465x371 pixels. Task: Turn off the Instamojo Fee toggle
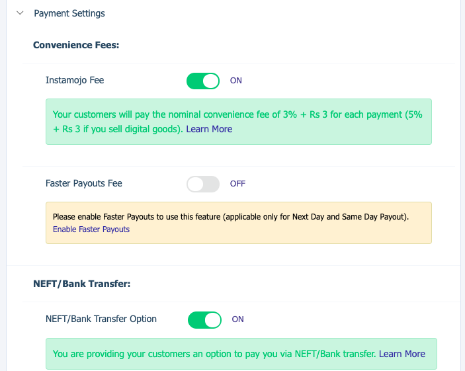click(203, 81)
